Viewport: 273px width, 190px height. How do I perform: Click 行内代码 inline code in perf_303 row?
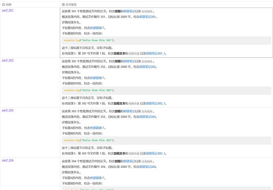(147, 111)
